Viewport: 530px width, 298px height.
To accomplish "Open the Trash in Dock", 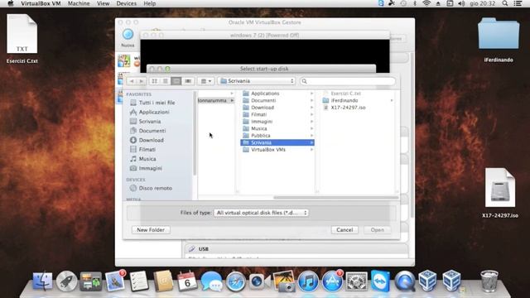I will click(x=489, y=281).
